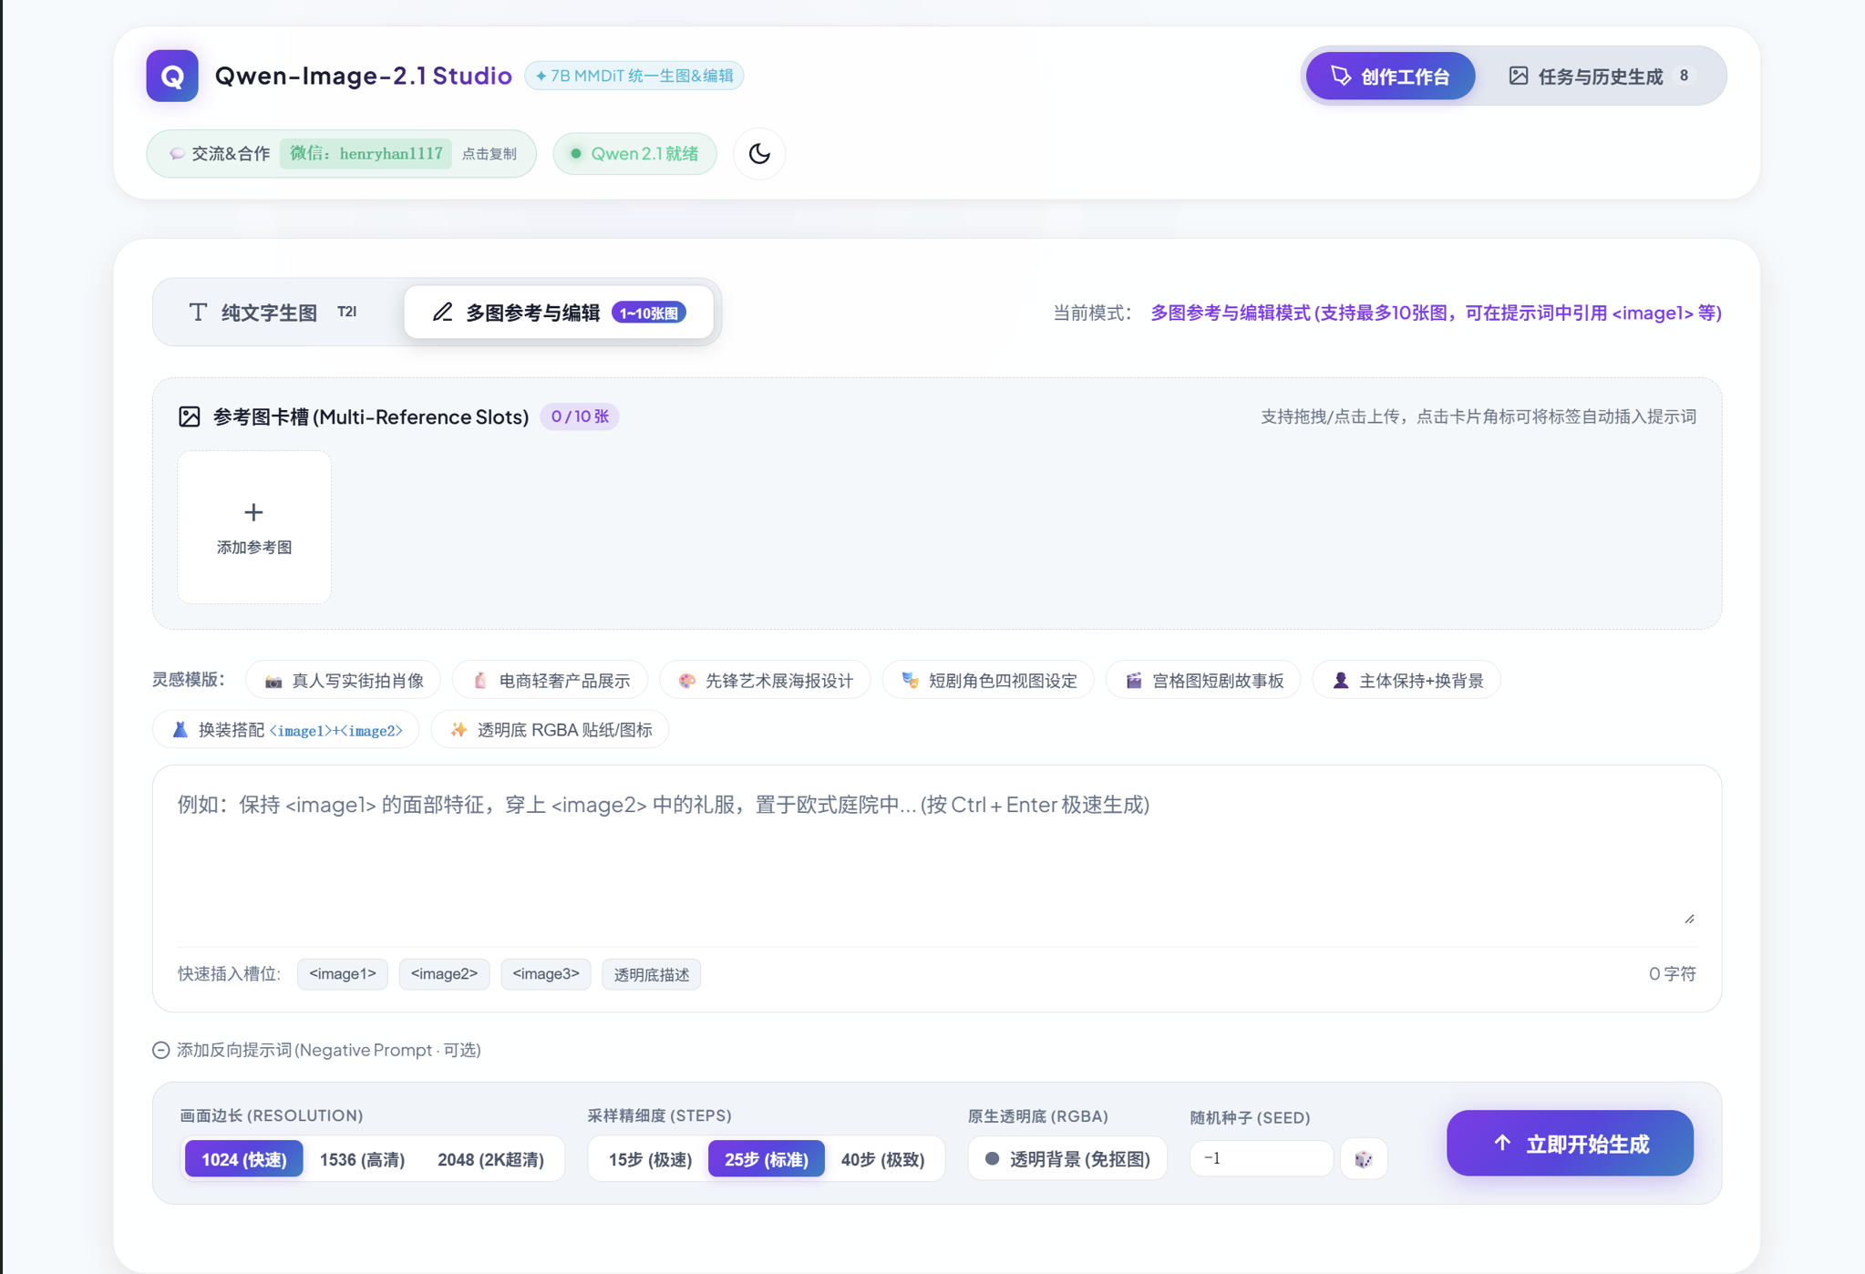Image resolution: width=1865 pixels, height=1274 pixels.
Task: Select the outfit swap dress template
Action: coord(286,730)
